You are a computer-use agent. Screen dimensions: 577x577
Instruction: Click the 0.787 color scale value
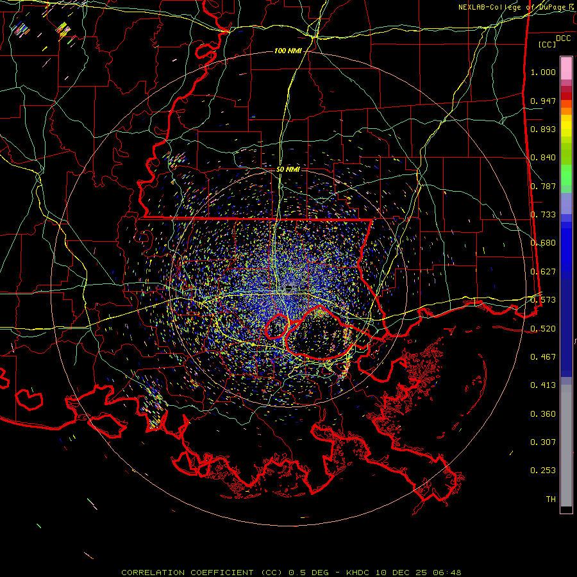pos(543,186)
